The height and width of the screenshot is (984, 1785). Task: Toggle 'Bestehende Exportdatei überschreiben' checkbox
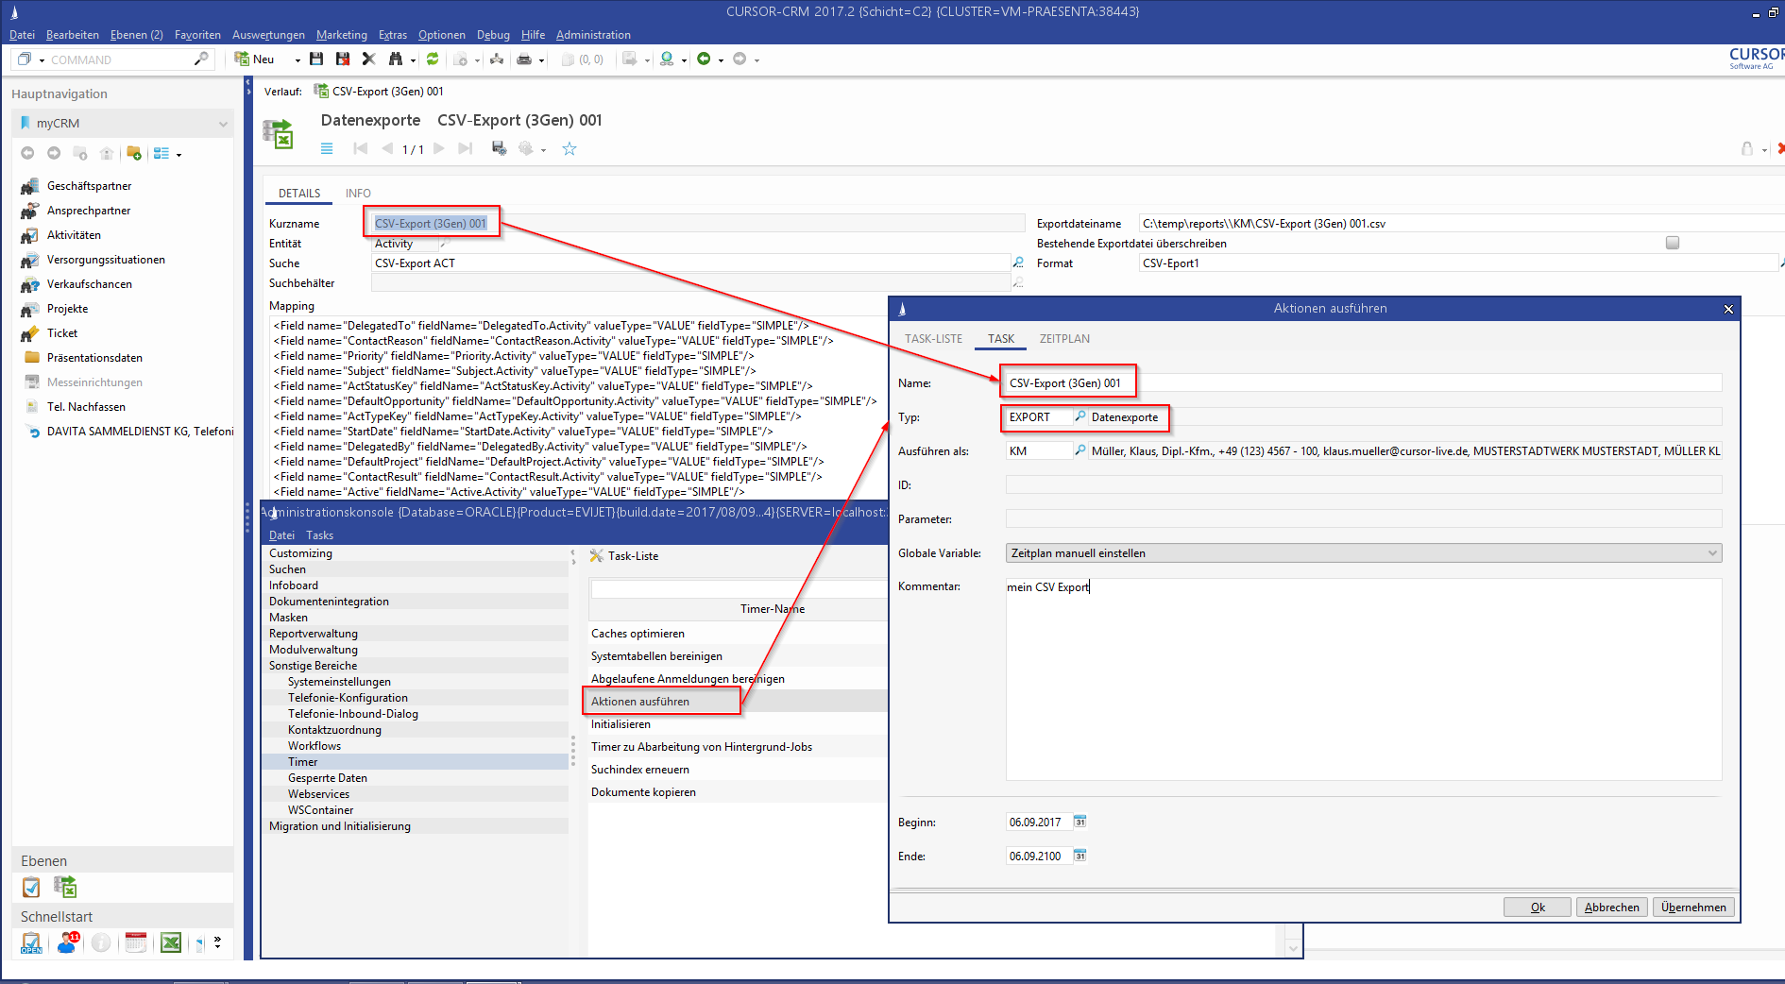[1673, 243]
